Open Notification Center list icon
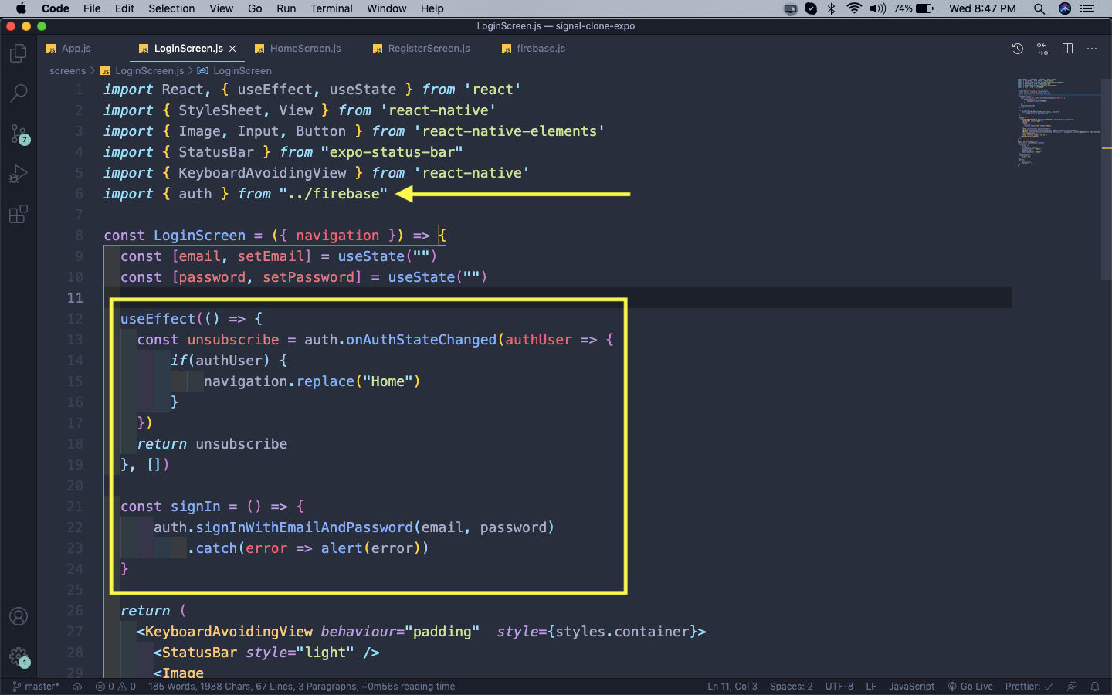This screenshot has width=1112, height=695. pos(1087,8)
